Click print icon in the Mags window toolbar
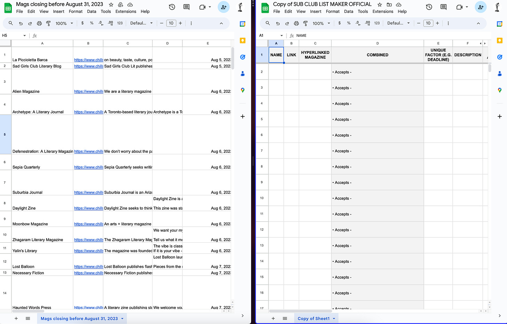This screenshot has width=507, height=324. [x=39, y=23]
